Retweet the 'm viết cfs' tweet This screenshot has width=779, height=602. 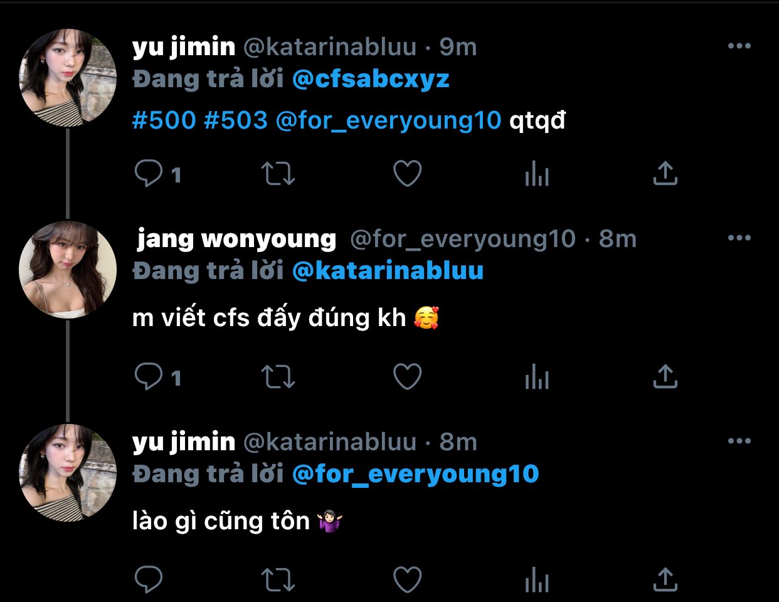coord(278,377)
